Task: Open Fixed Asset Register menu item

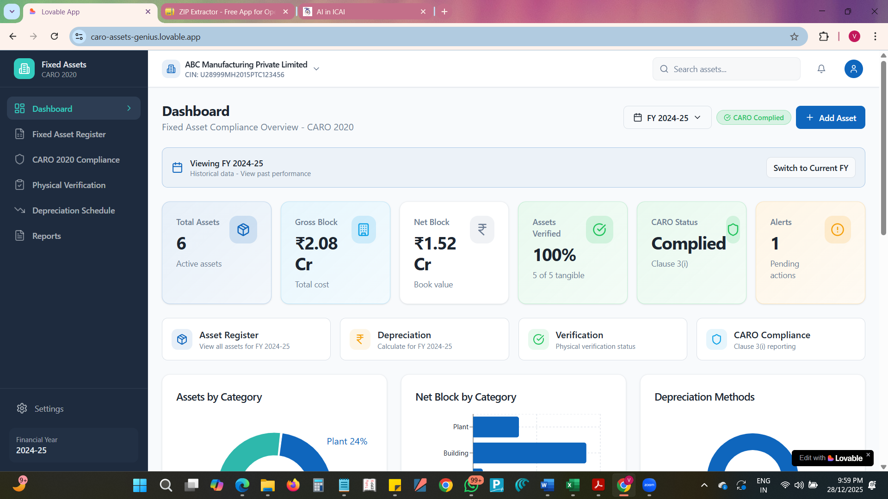Action: 69,134
